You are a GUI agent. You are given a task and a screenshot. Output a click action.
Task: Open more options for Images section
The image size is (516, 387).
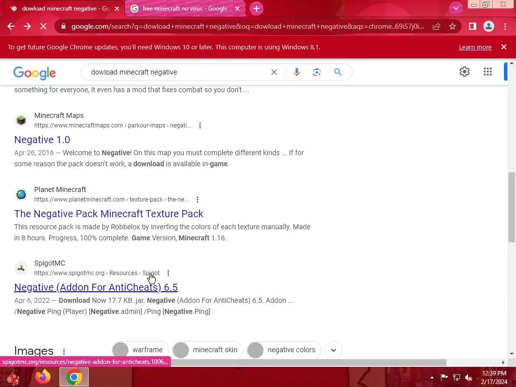tap(64, 351)
